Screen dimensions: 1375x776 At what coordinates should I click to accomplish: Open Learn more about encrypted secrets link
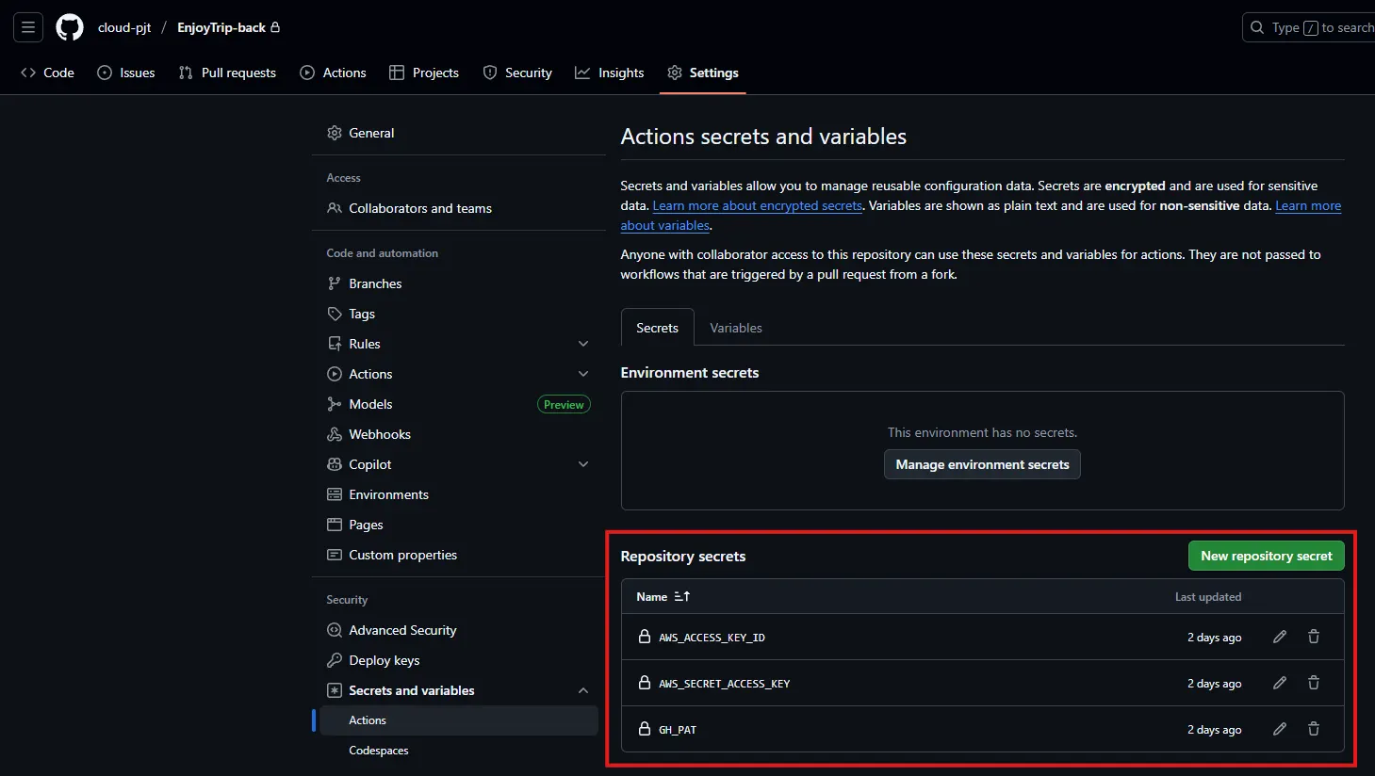757,205
